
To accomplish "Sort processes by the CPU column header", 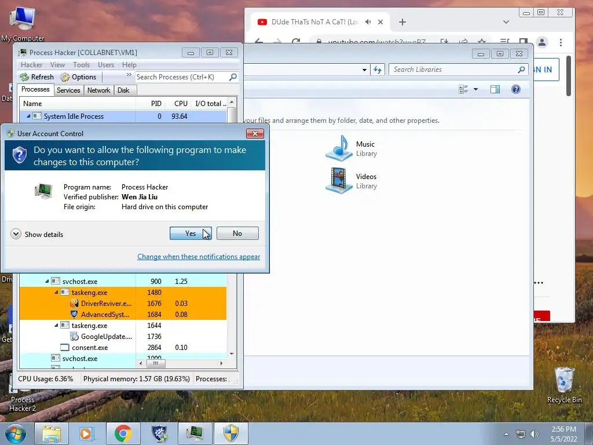I will (177, 103).
